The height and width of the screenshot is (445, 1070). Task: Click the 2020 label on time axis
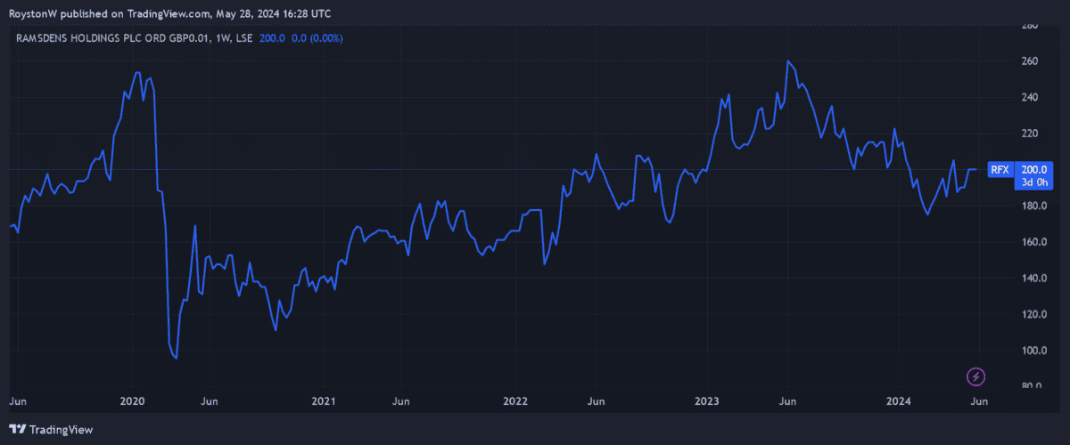(x=132, y=401)
